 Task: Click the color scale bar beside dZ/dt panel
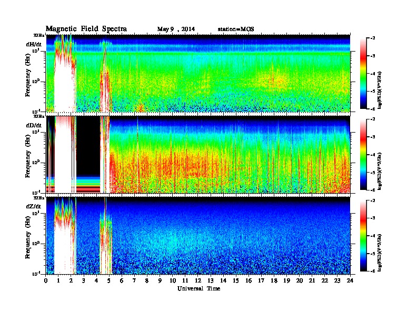coord(363,236)
